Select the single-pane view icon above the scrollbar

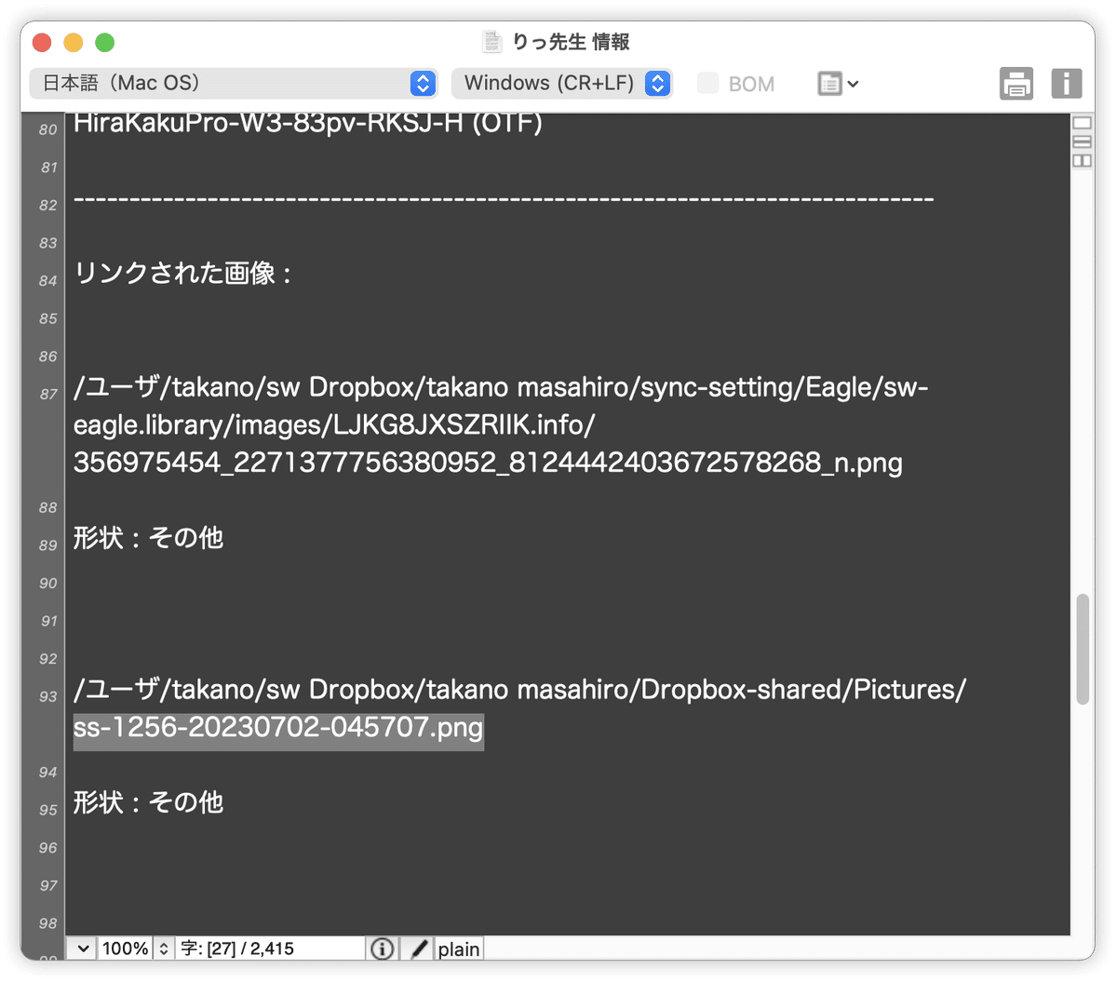tap(1082, 122)
